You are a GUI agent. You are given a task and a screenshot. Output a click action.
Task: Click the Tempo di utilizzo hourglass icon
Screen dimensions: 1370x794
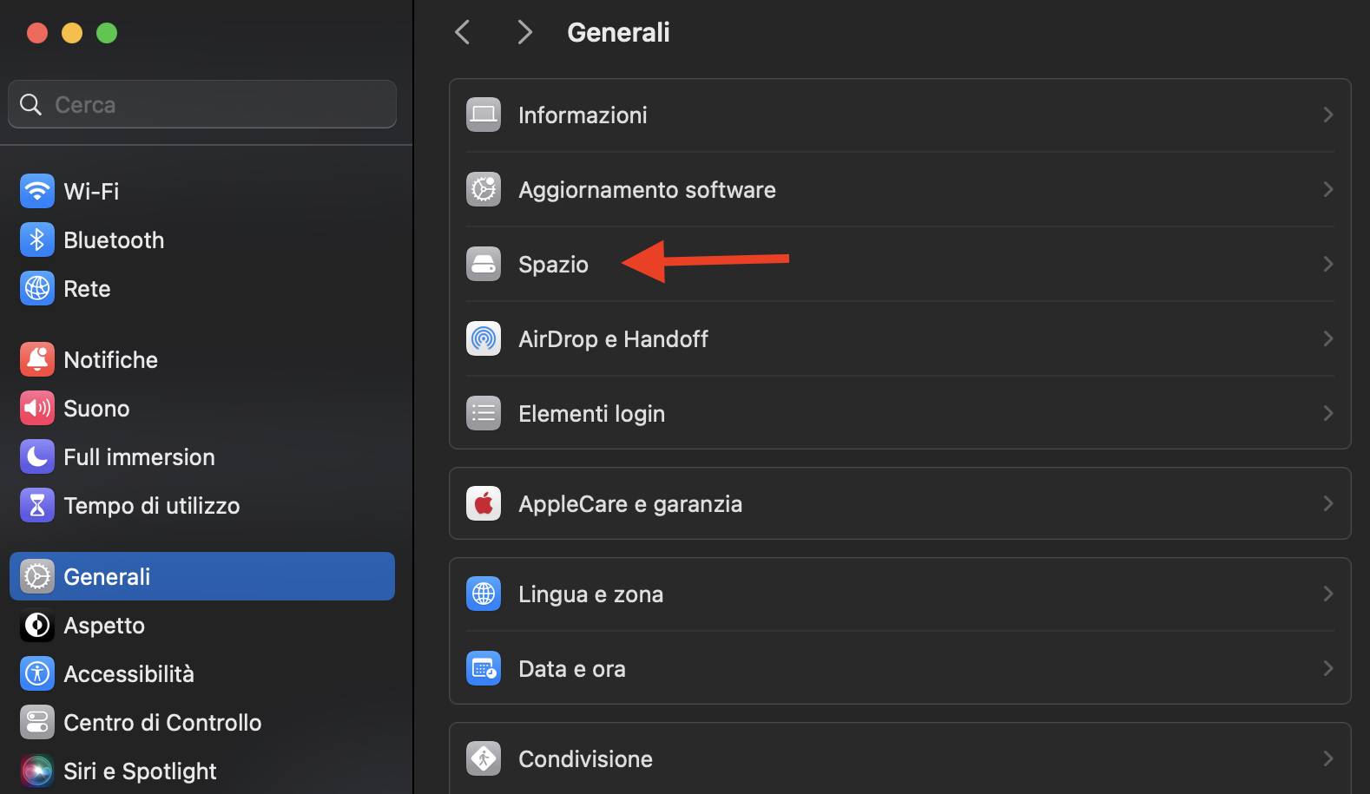click(x=37, y=505)
